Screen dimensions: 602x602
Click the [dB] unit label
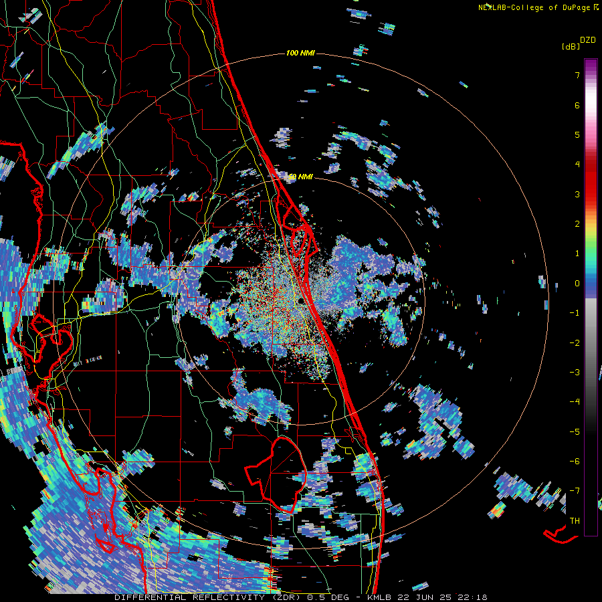(571, 46)
